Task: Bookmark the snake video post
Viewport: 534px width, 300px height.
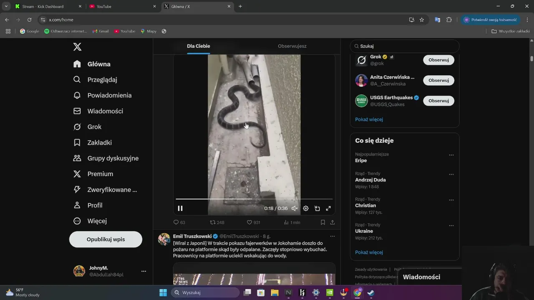Action: coord(323,222)
